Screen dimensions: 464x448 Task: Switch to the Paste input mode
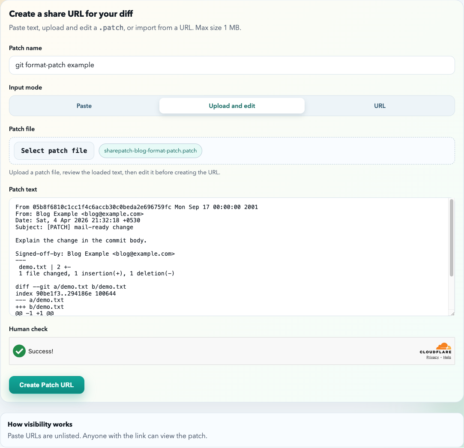[x=84, y=105]
